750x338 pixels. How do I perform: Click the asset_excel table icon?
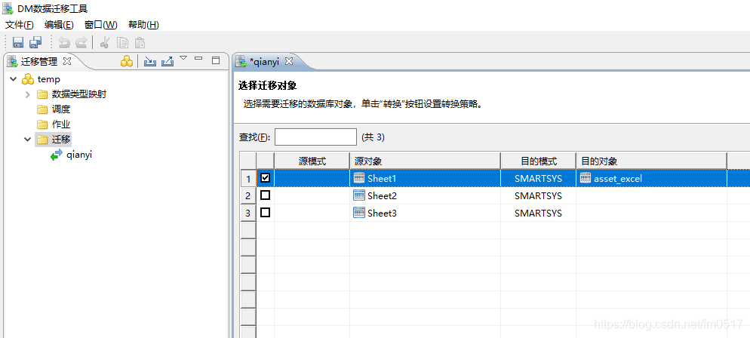point(586,178)
